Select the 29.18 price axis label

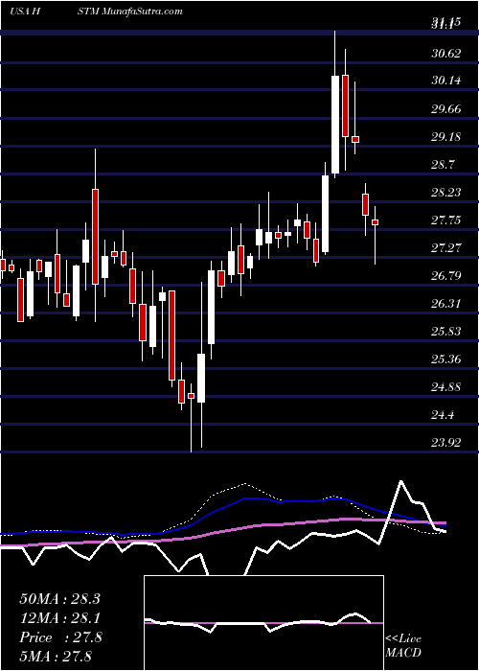point(446,137)
